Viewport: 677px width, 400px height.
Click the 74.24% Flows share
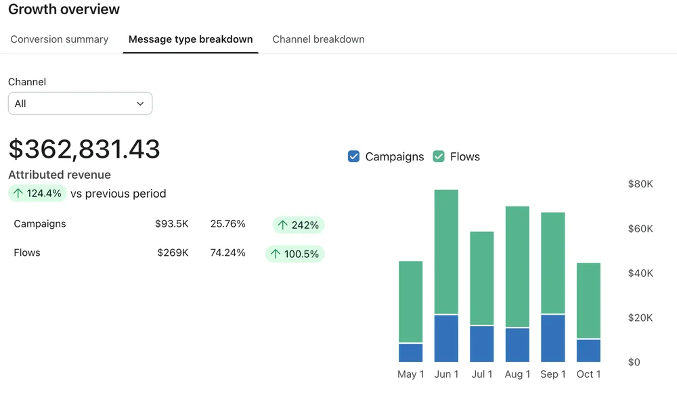[228, 252]
